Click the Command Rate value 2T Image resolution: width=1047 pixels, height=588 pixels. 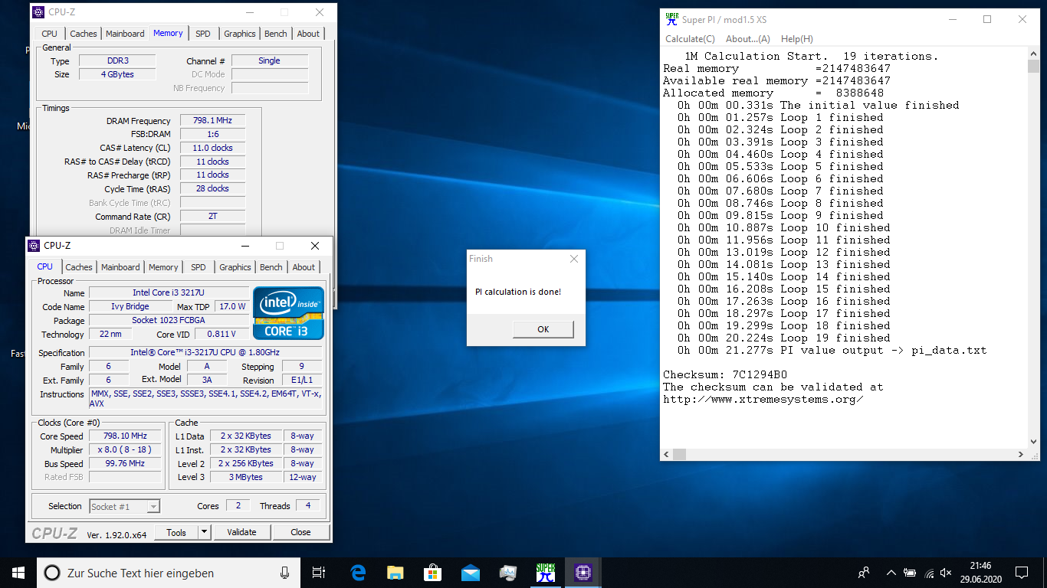coord(213,216)
